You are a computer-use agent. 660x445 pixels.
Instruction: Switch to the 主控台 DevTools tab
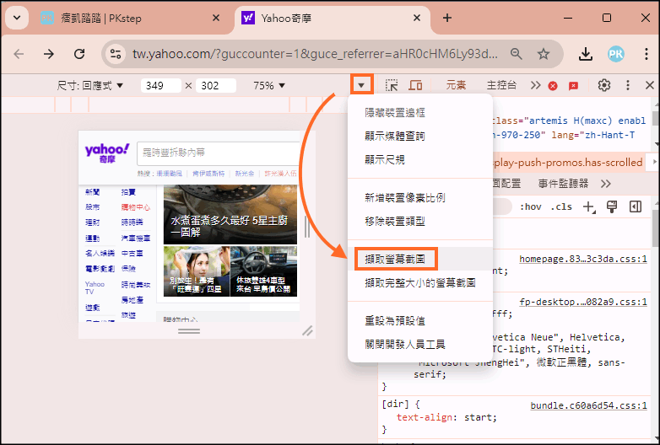pyautogui.click(x=501, y=85)
